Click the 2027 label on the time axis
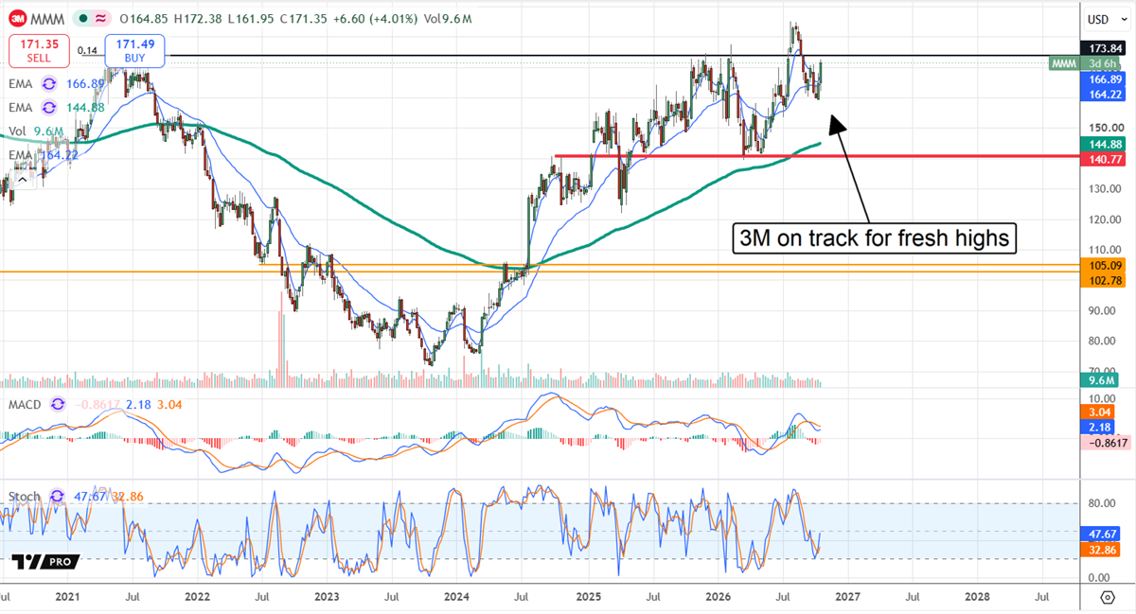Image resolution: width=1136 pixels, height=614 pixels. coord(846,598)
